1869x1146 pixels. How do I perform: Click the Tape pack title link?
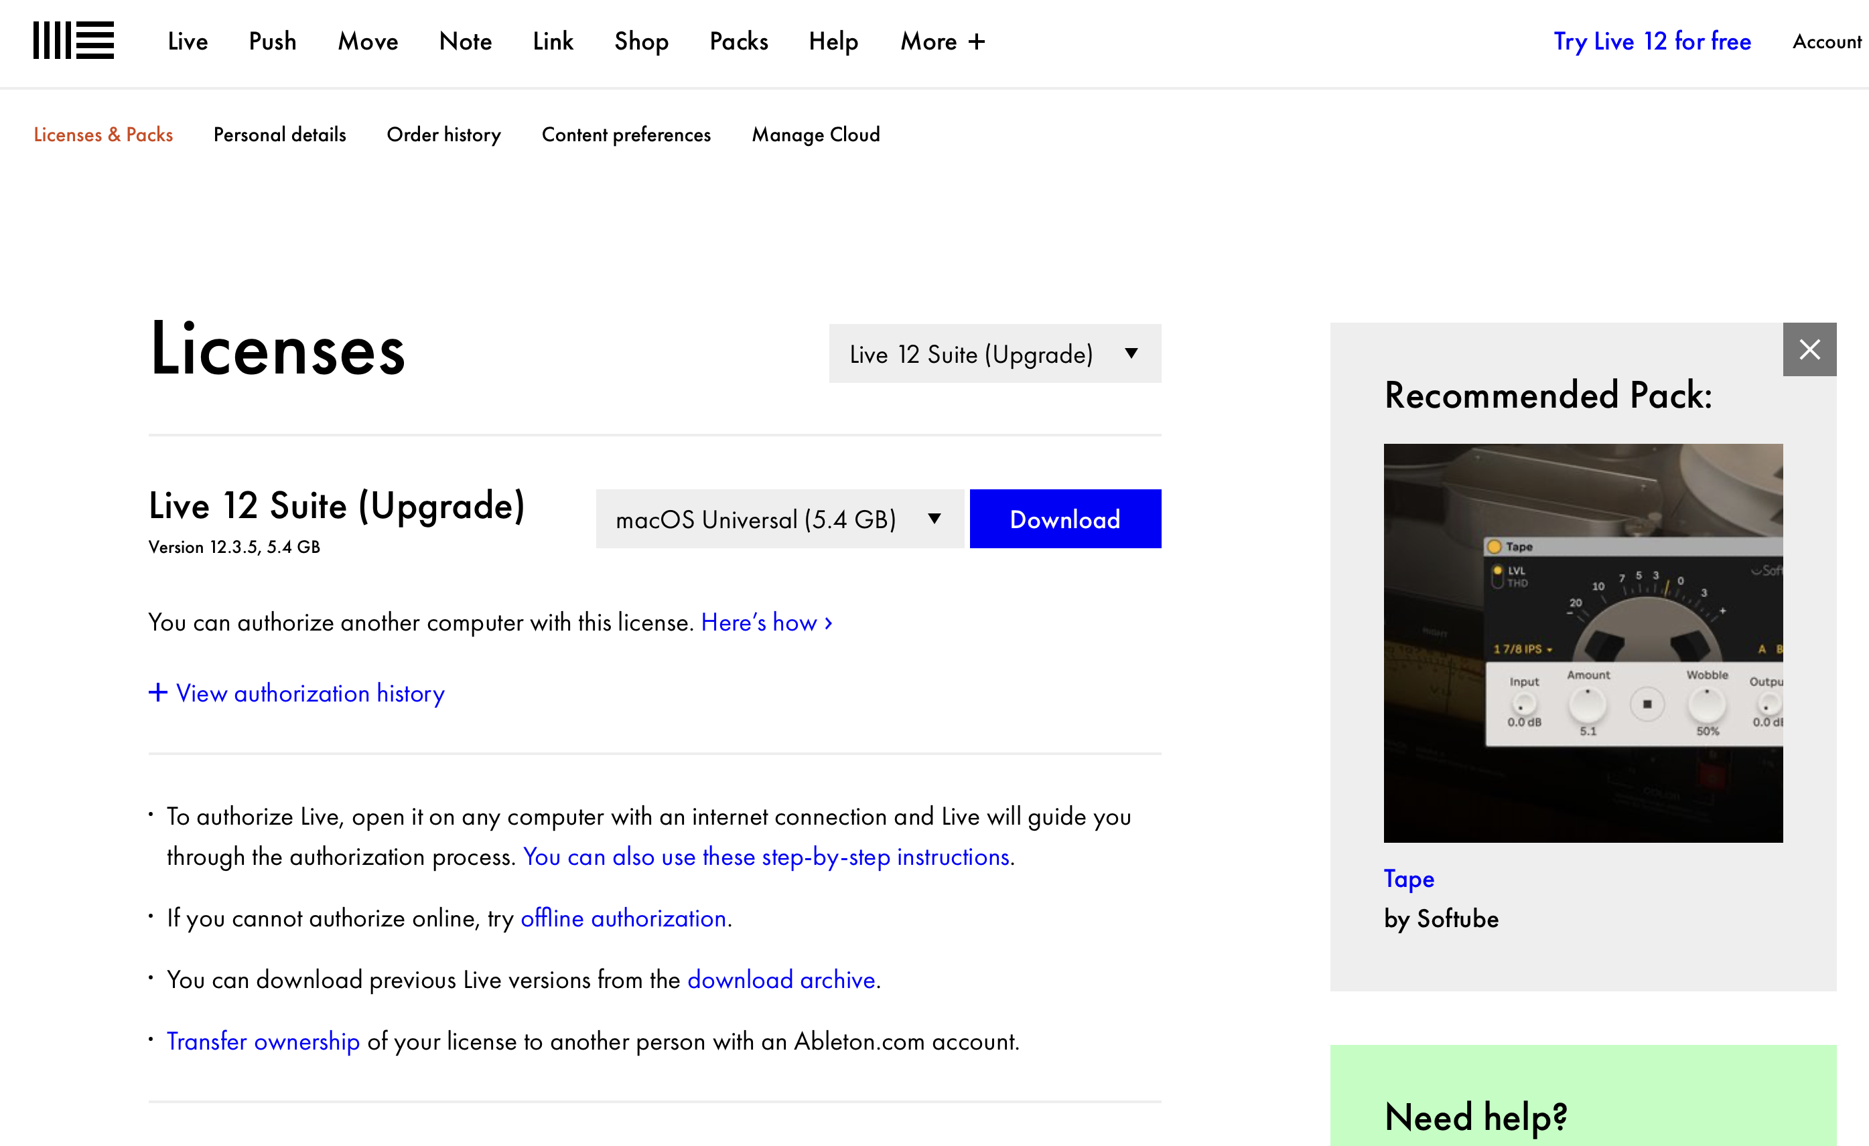tap(1409, 878)
